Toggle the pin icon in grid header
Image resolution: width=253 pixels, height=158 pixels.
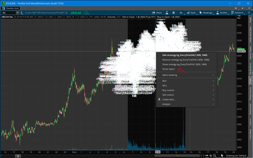point(242,8)
